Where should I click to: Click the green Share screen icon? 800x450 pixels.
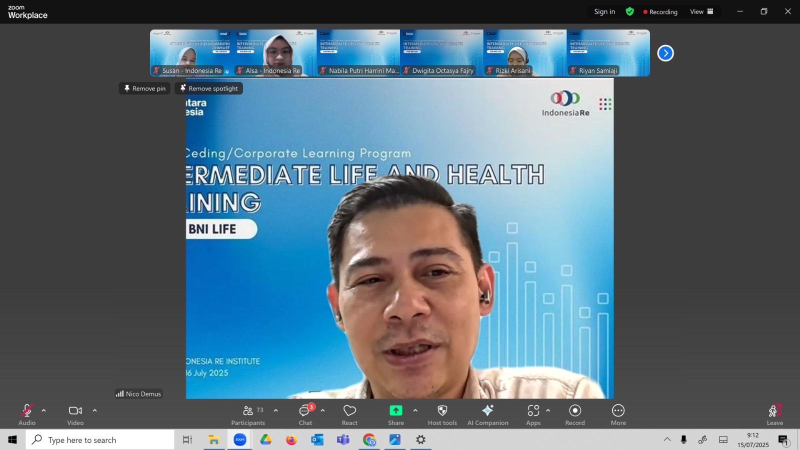click(x=395, y=410)
